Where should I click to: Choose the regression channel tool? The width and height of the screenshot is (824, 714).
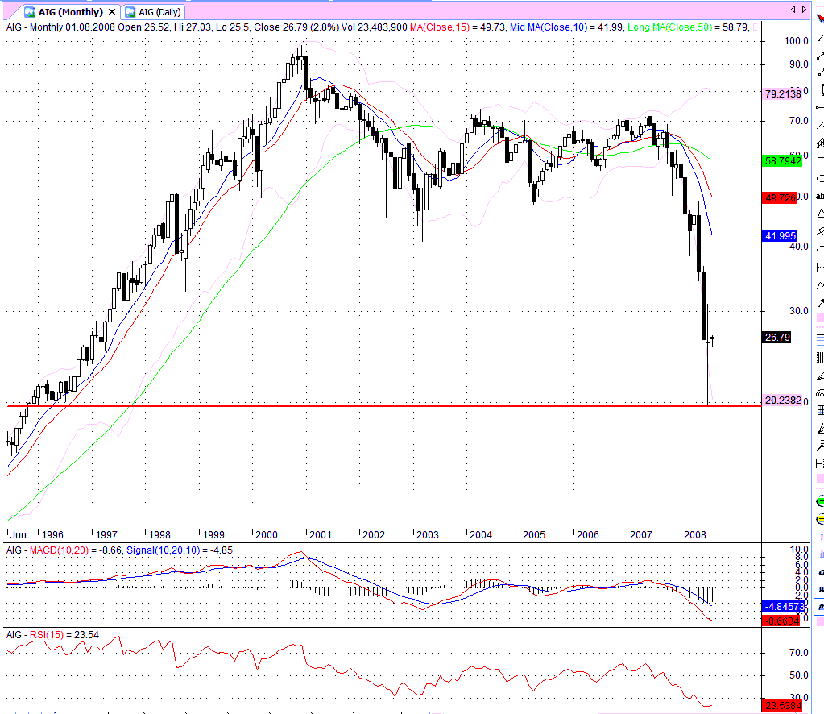pos(820,143)
